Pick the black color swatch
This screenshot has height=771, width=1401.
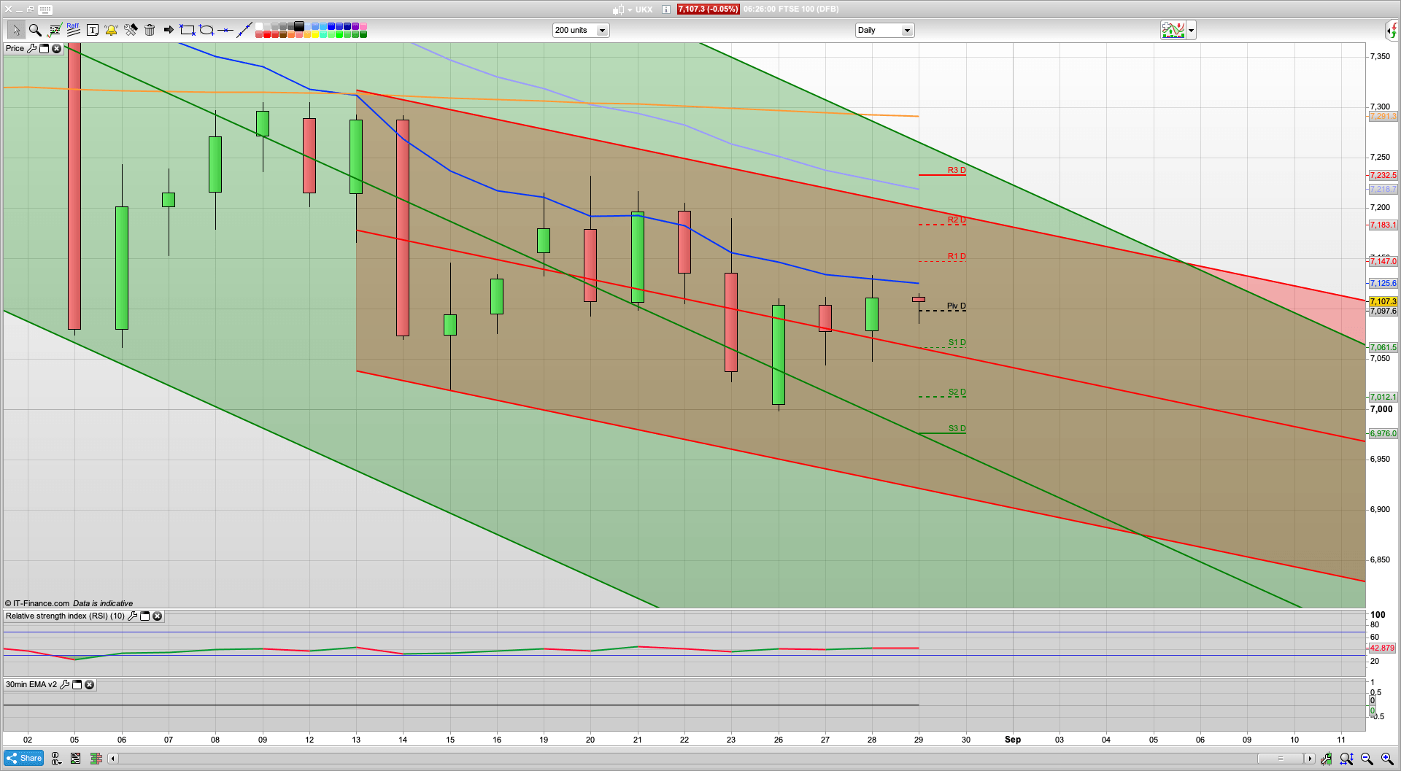pos(299,26)
